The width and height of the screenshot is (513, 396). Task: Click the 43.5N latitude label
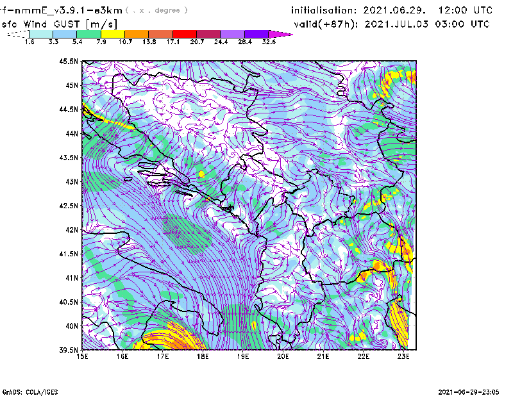(x=69, y=158)
